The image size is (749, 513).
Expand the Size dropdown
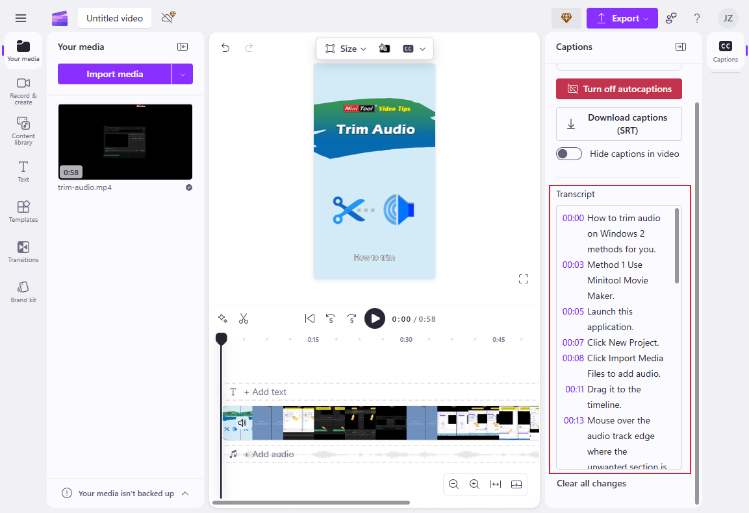click(x=346, y=49)
